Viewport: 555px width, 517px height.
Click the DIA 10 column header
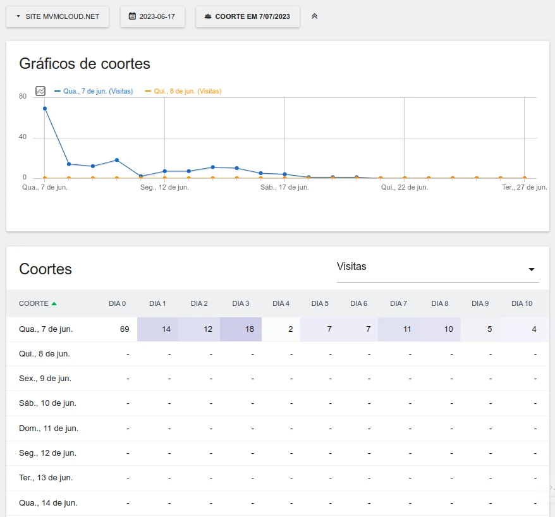521,303
